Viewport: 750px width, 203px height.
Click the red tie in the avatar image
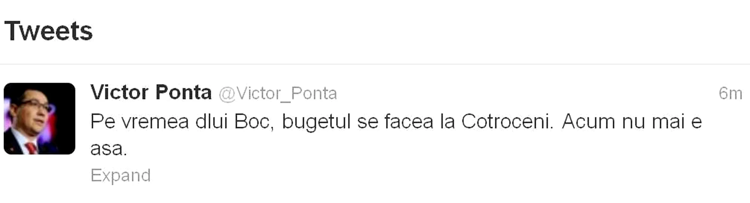click(x=32, y=148)
